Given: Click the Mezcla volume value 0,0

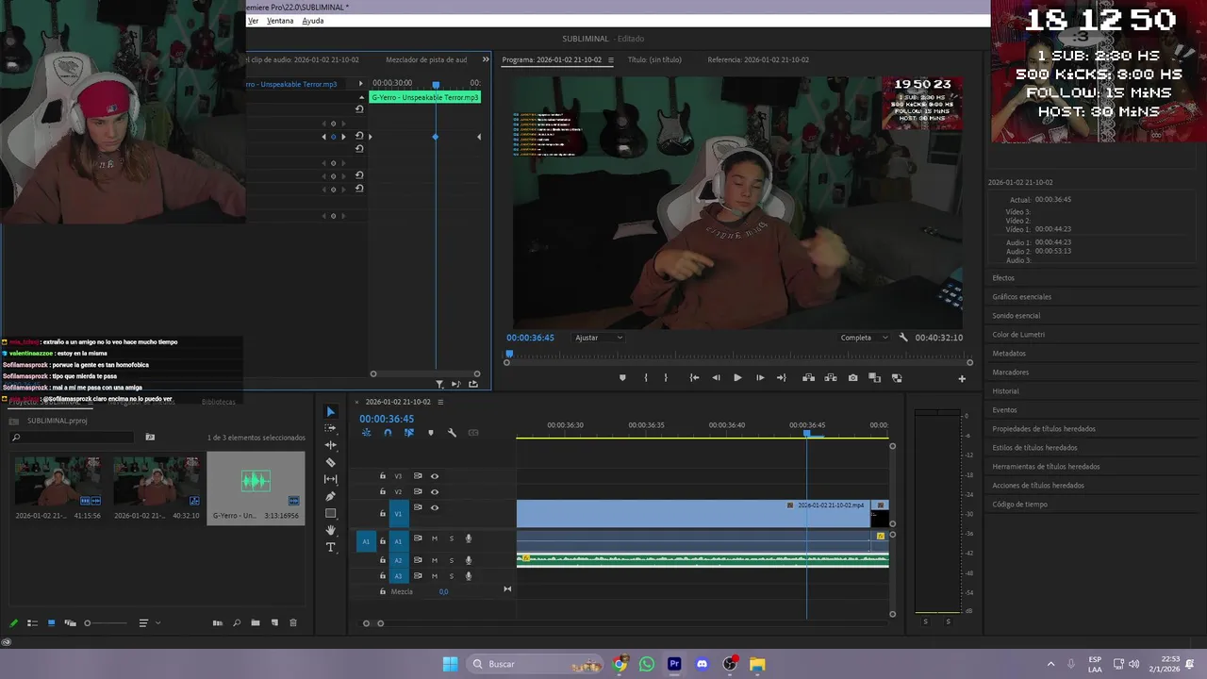Looking at the screenshot, I should (x=443, y=591).
